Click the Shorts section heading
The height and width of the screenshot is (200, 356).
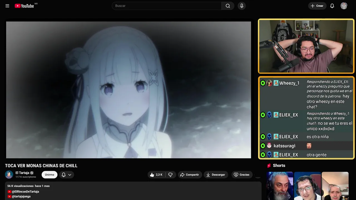point(279,166)
